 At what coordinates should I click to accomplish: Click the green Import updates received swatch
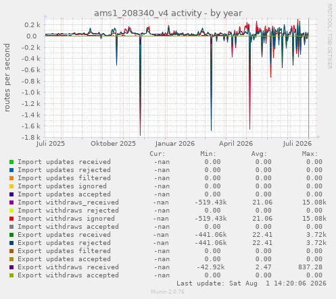(11, 162)
